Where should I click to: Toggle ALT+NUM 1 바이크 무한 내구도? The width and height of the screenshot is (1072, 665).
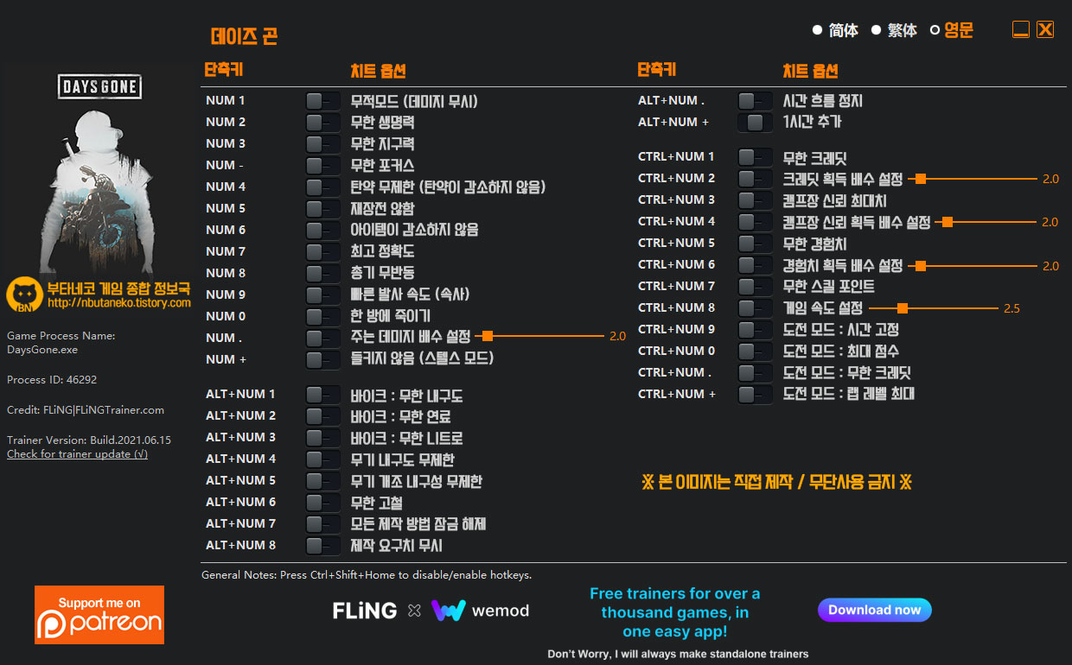coord(322,395)
